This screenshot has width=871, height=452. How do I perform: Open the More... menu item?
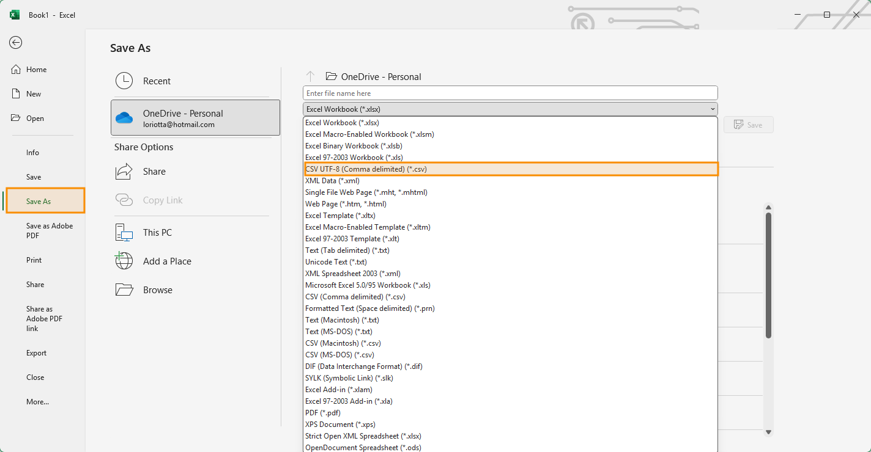point(37,402)
